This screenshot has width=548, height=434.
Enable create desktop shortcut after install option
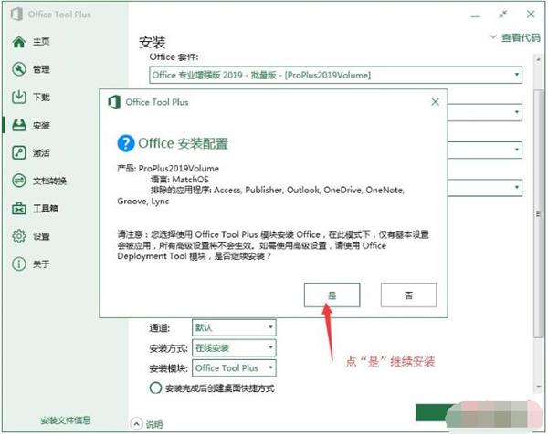[154, 387]
